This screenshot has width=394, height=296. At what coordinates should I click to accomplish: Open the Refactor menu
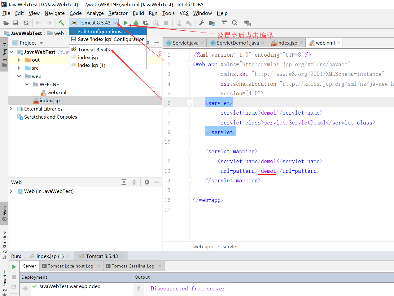coord(118,13)
